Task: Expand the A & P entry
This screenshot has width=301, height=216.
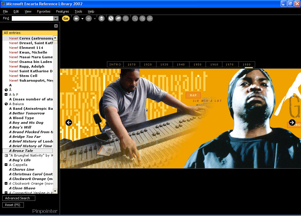Action: (6, 95)
